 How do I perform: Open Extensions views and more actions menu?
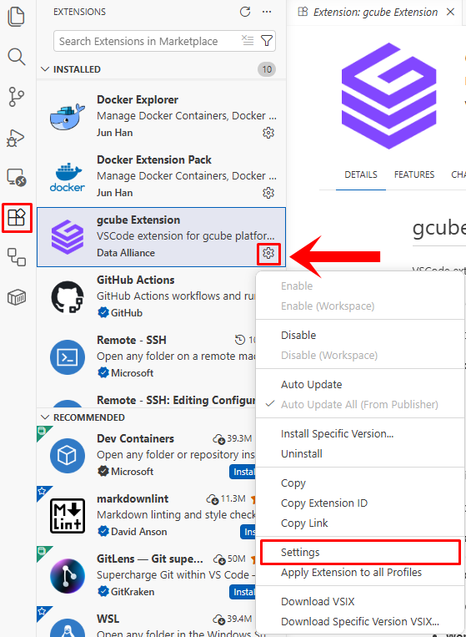[267, 12]
